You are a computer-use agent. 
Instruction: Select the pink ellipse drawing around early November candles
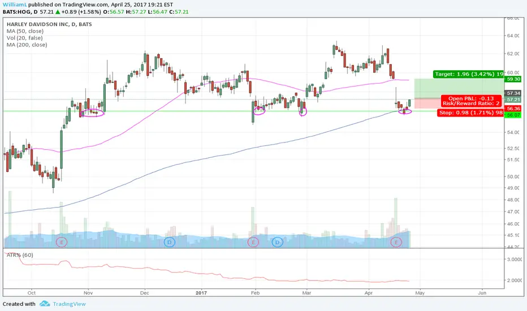[x=92, y=113]
